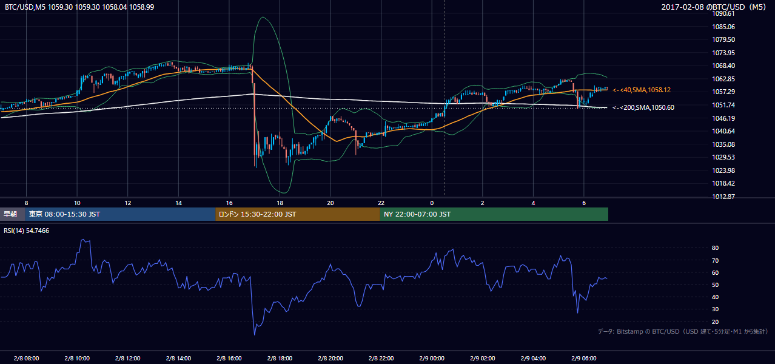Viewport: 775px width, 364px height.
Task: Click the Bitstamp data source note
Action: (683, 331)
